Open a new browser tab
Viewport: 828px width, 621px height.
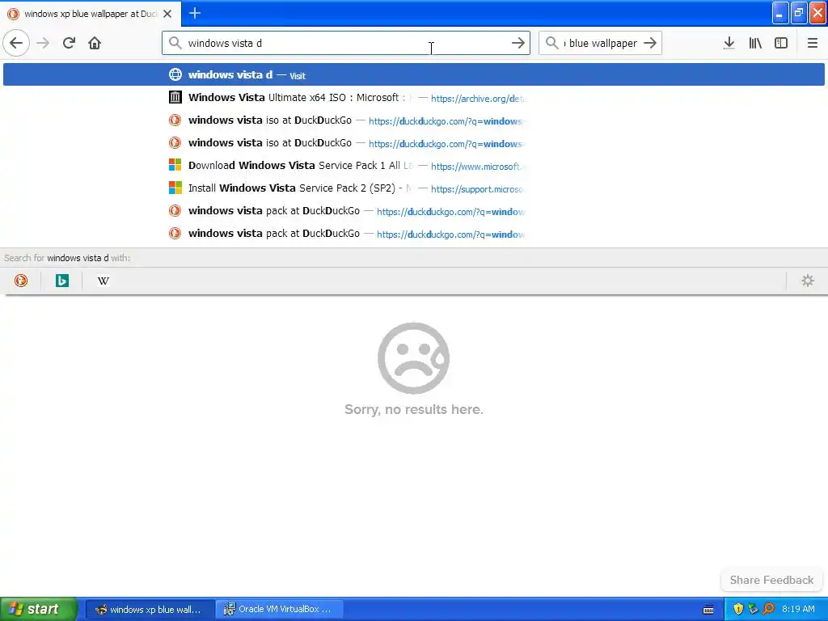[195, 13]
